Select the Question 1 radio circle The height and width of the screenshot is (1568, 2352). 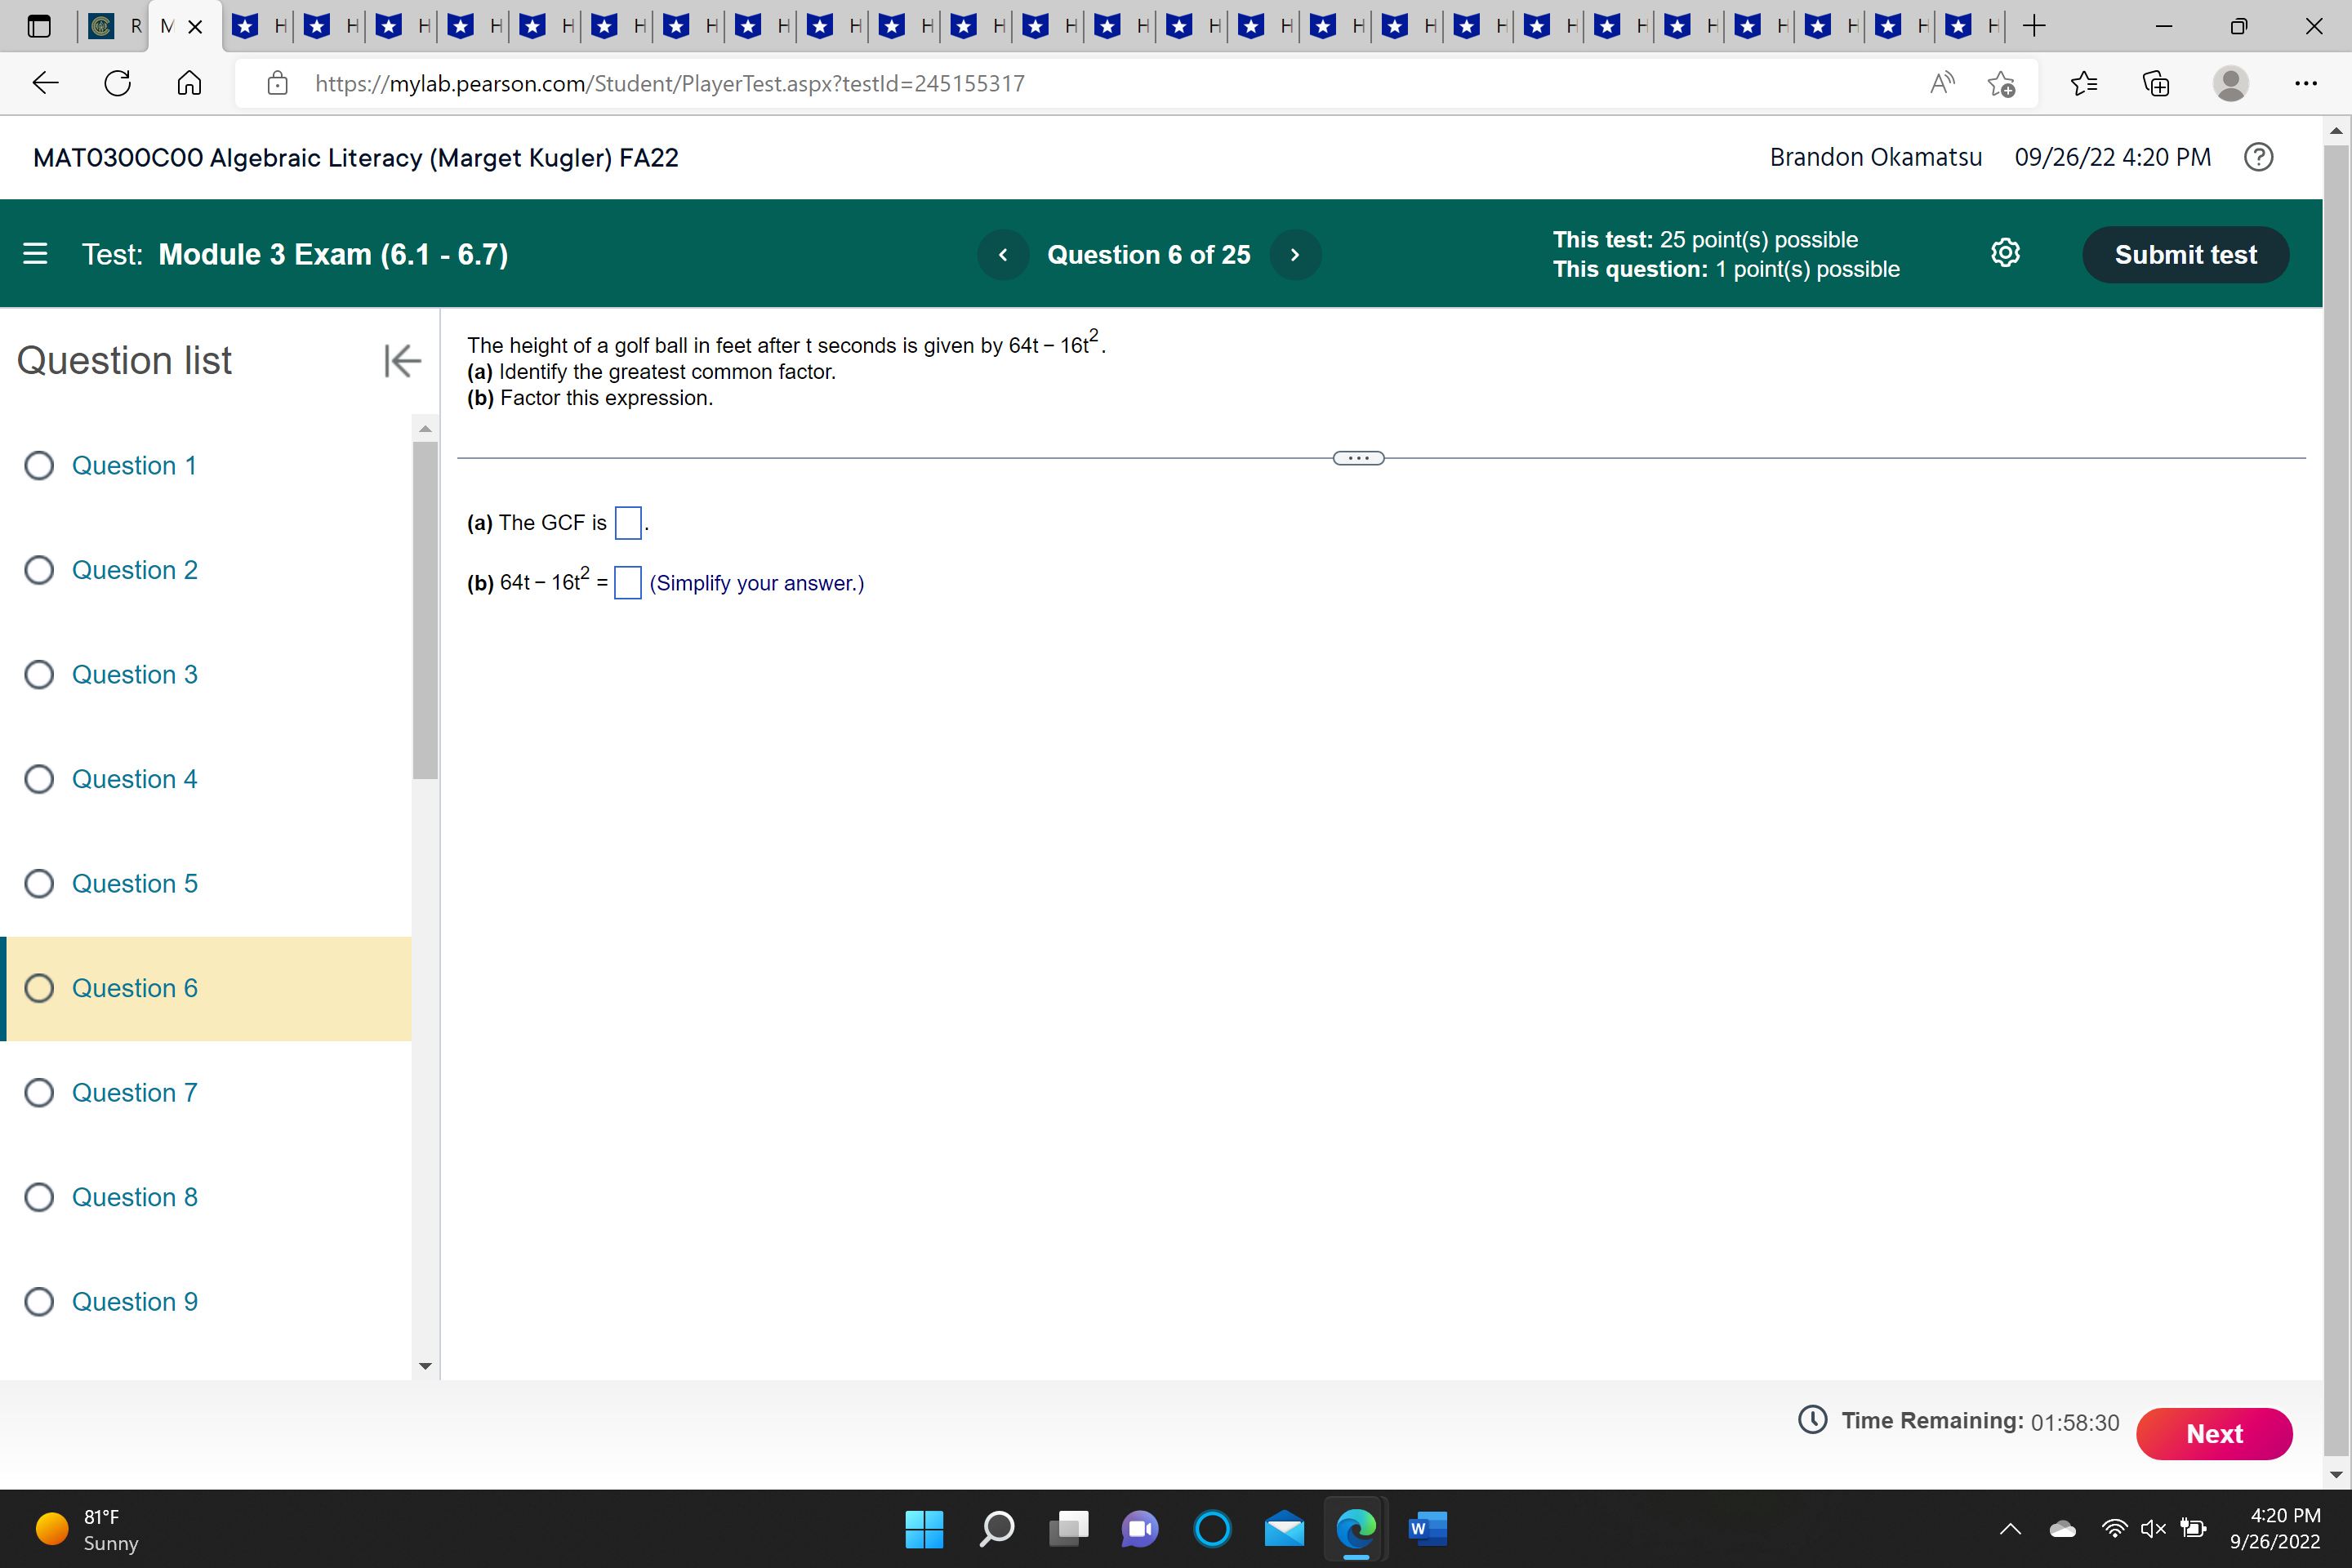(x=39, y=466)
